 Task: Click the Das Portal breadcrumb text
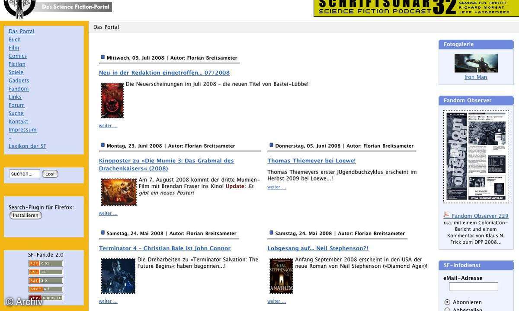click(106, 27)
